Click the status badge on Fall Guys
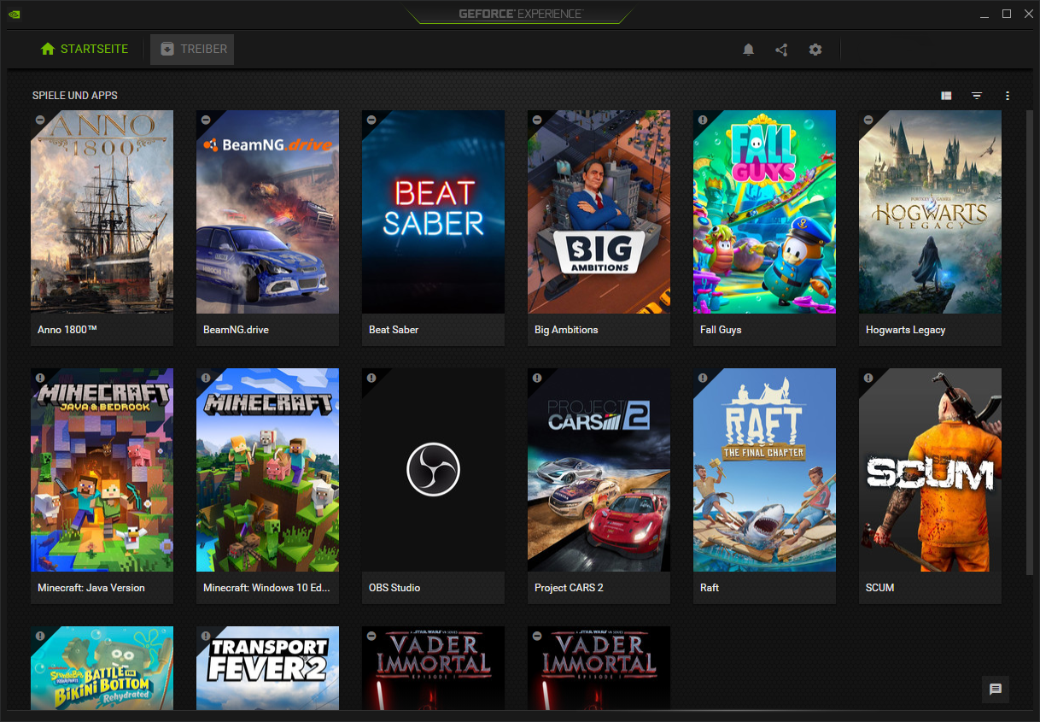1040x722 pixels. tap(703, 120)
